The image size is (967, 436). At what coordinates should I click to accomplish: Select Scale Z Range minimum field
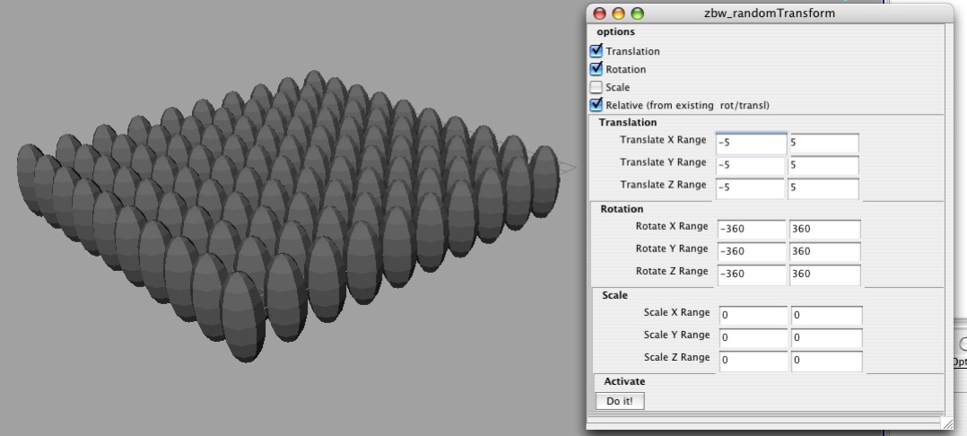pyautogui.click(x=754, y=361)
